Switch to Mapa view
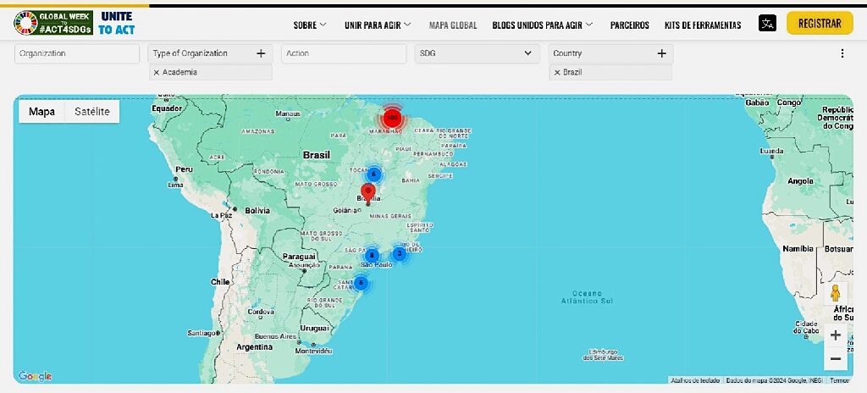The height and width of the screenshot is (393, 867). pyautogui.click(x=42, y=111)
